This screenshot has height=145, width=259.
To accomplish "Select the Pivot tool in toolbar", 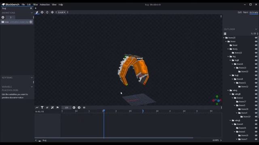I will click(x=52, y=12).
